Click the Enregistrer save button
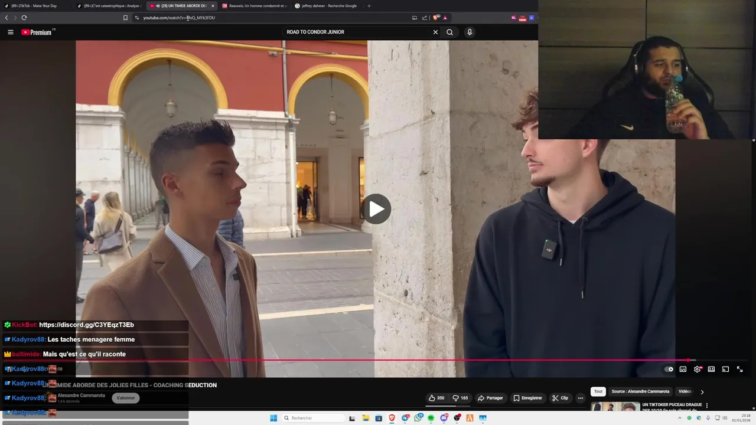The height and width of the screenshot is (425, 756). tap(527, 398)
